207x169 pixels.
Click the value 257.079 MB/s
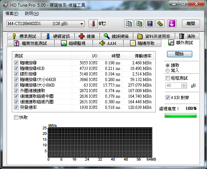[140, 85]
